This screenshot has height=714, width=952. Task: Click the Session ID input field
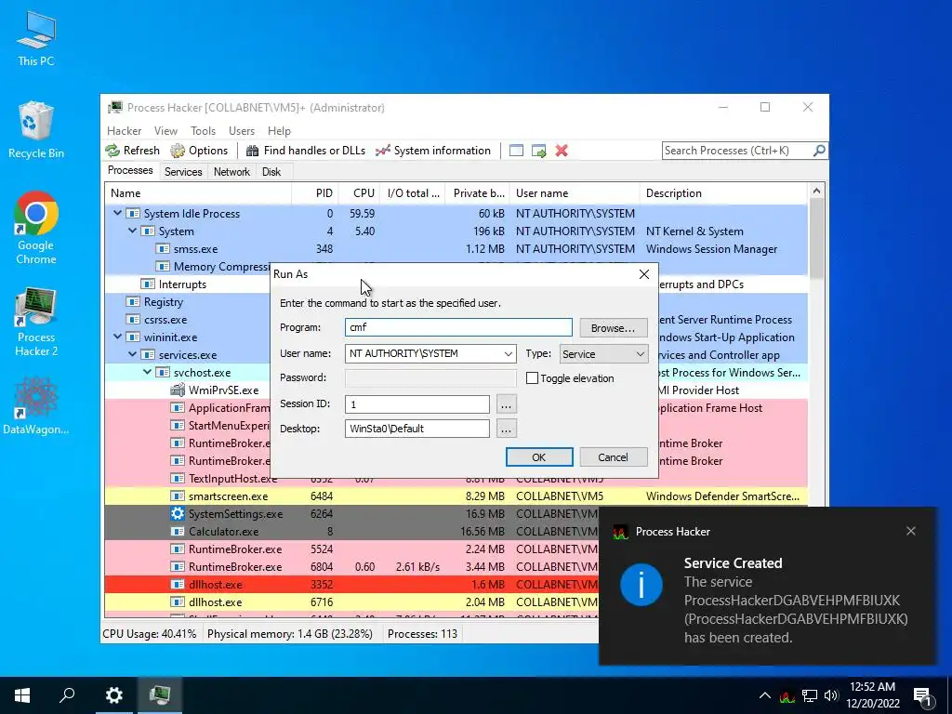[417, 404]
